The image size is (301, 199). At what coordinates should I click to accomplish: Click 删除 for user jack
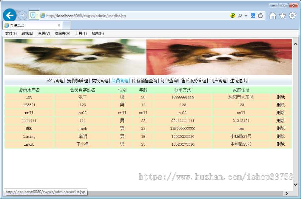[x=281, y=128]
